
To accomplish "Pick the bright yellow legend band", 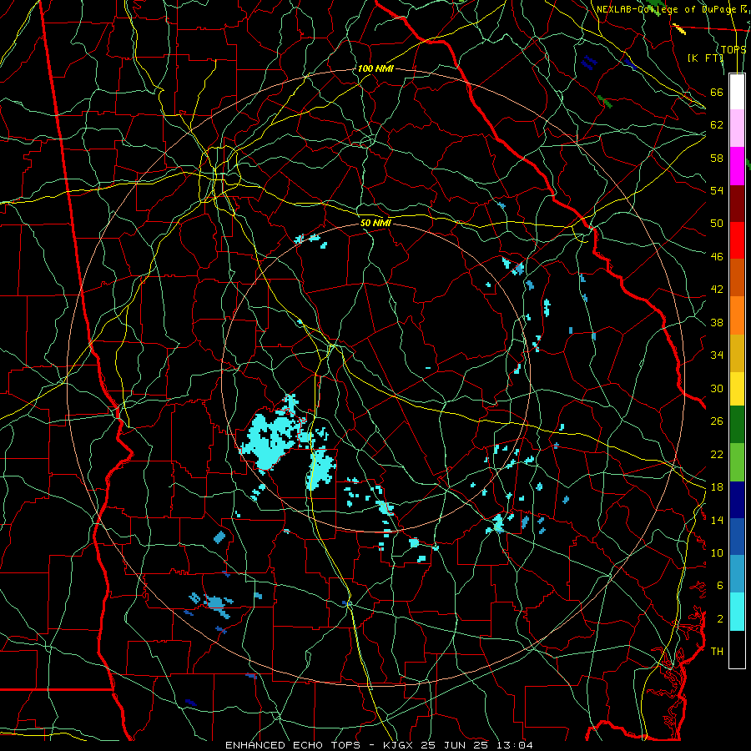I will pyautogui.click(x=737, y=389).
